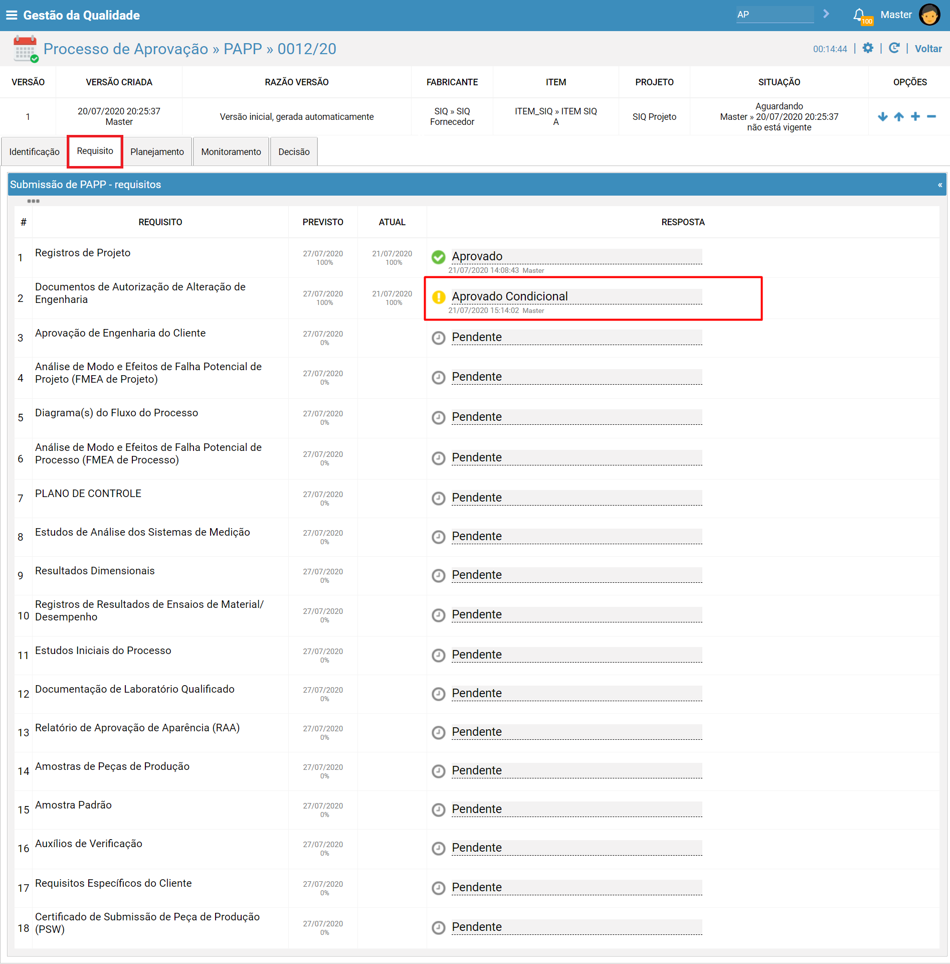Click requirement 'Amostra Padrão'
The width and height of the screenshot is (950, 964).
click(73, 805)
